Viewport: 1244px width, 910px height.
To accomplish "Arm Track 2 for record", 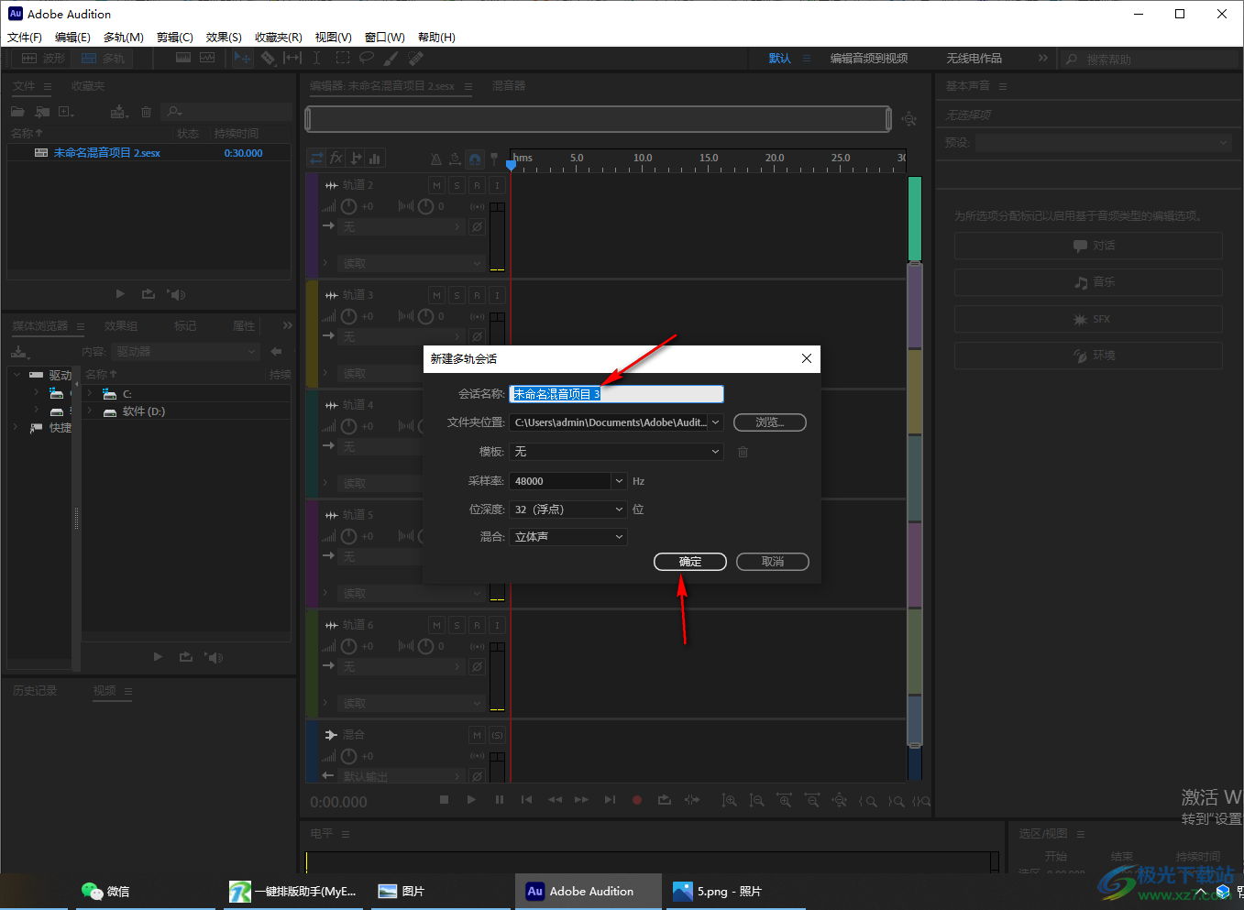I will (477, 185).
